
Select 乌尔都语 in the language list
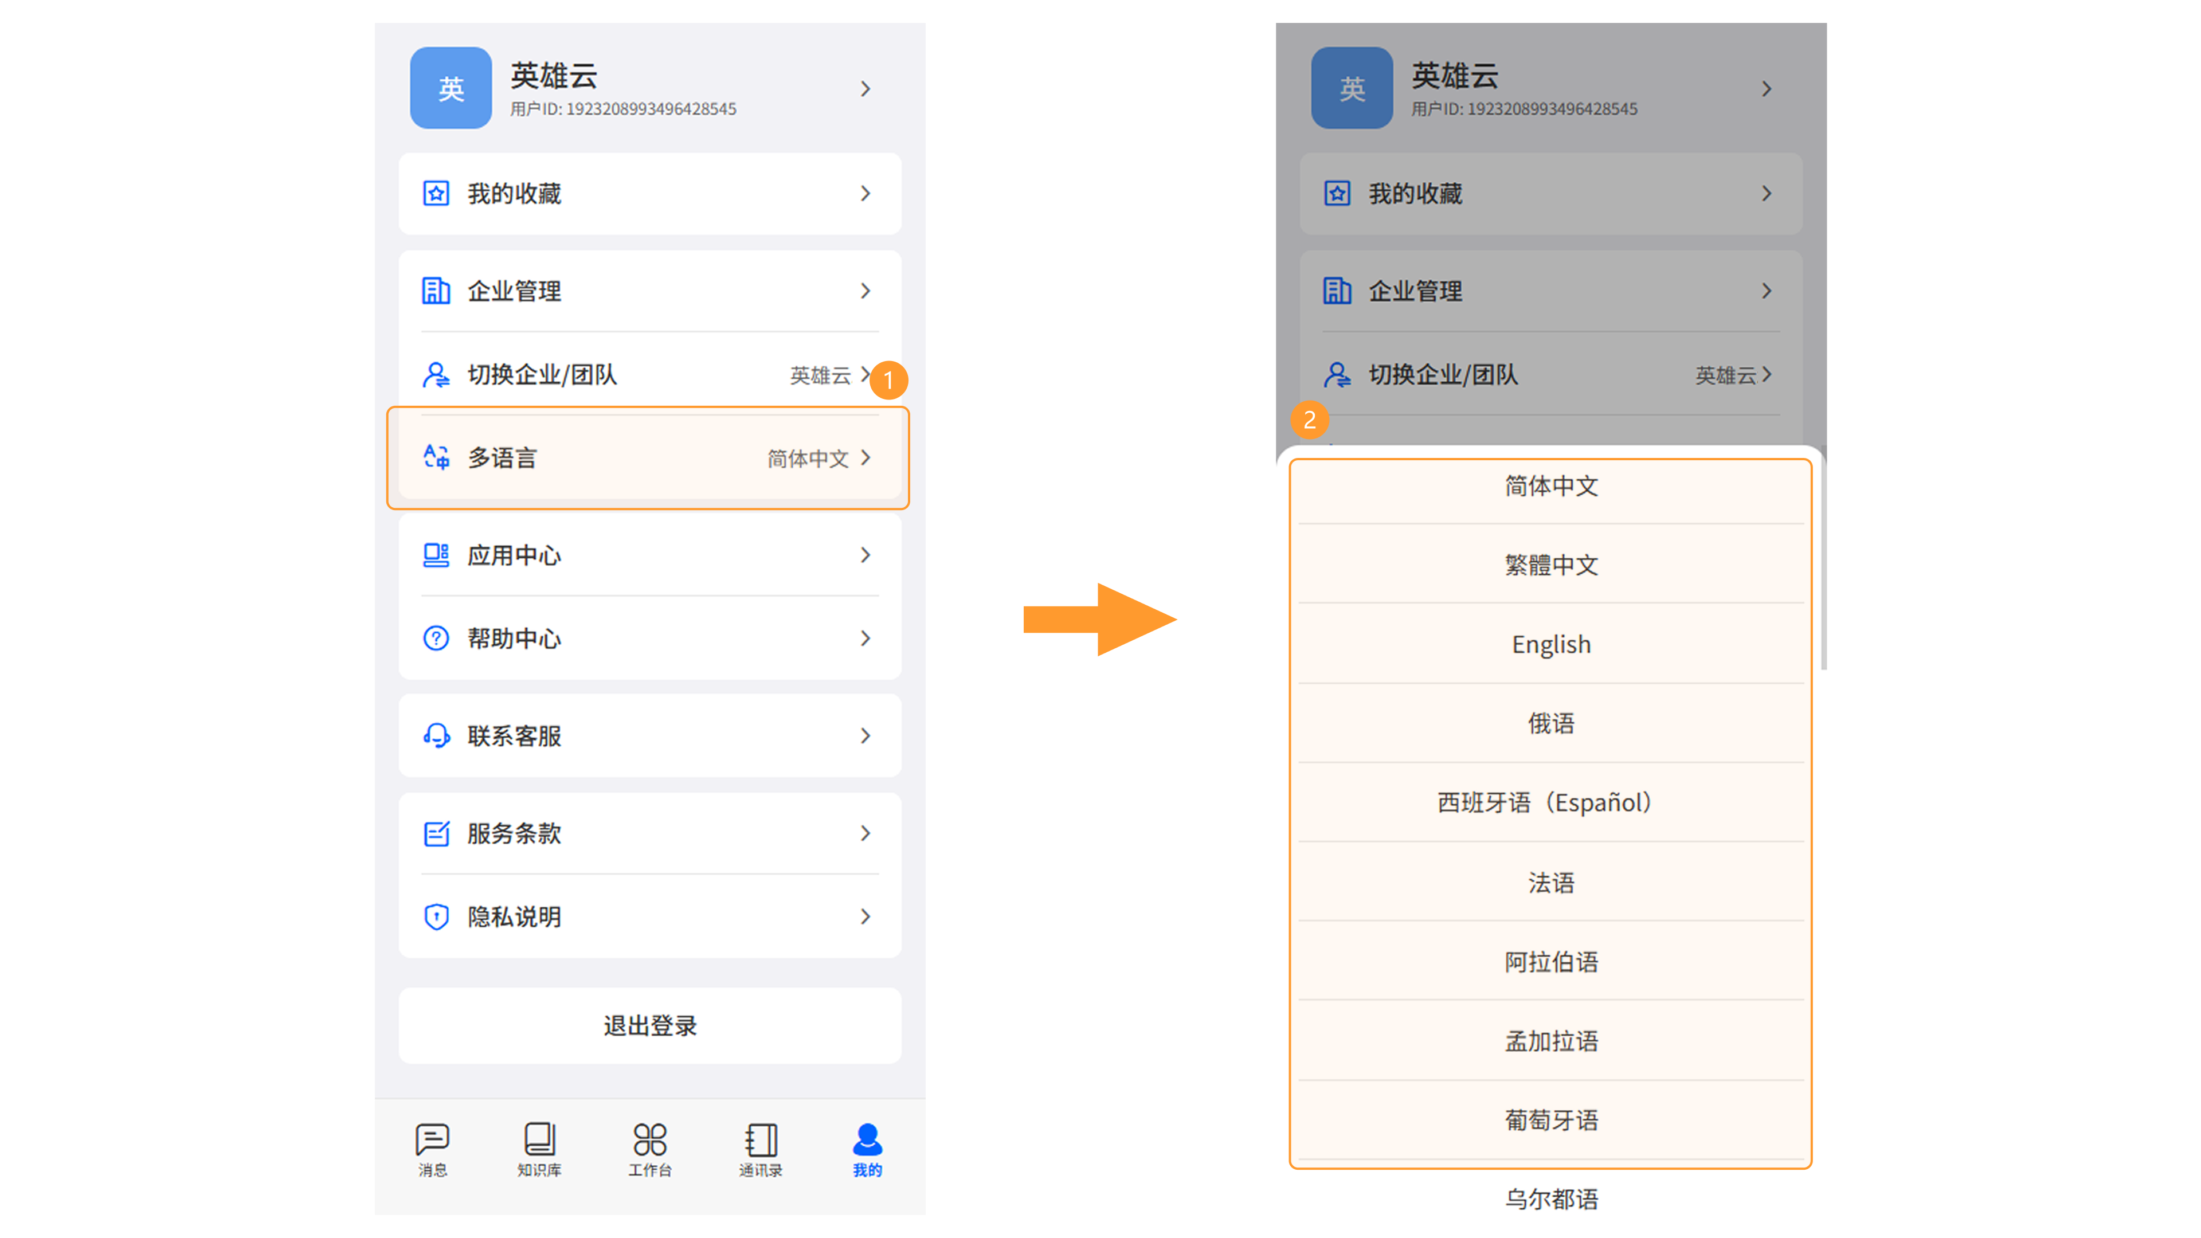coord(1551,1198)
